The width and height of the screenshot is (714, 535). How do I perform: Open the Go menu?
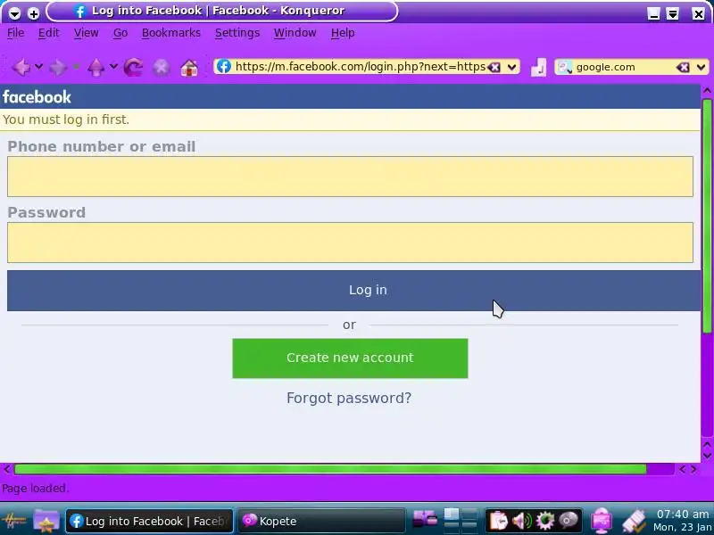pos(120,33)
